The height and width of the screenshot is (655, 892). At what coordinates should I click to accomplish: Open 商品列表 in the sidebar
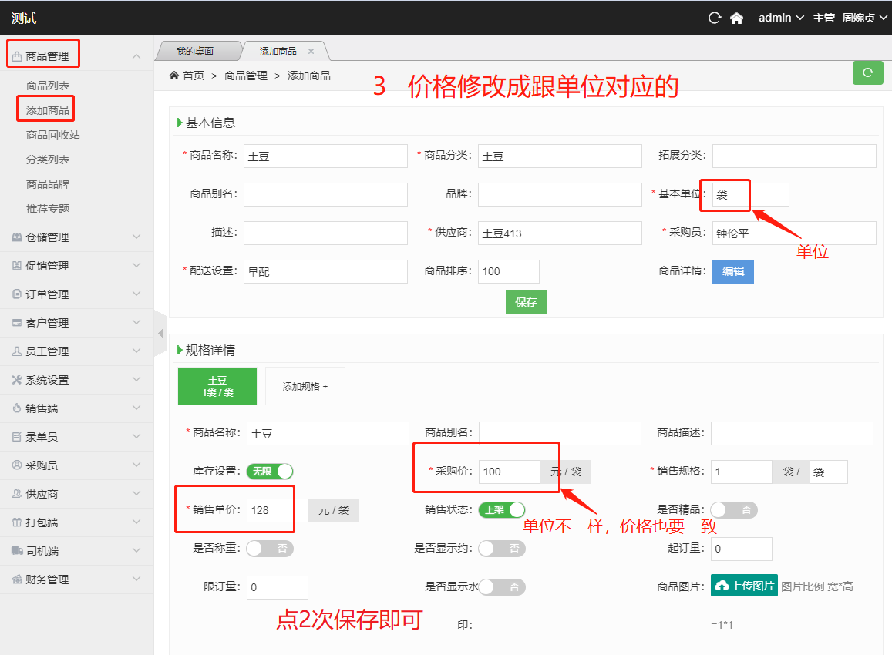[x=48, y=86]
